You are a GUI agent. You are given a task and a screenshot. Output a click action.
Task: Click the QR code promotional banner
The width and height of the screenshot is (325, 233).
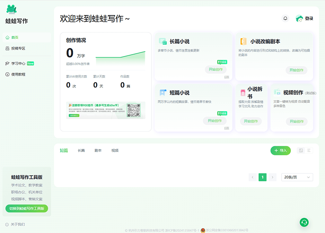click(x=106, y=110)
